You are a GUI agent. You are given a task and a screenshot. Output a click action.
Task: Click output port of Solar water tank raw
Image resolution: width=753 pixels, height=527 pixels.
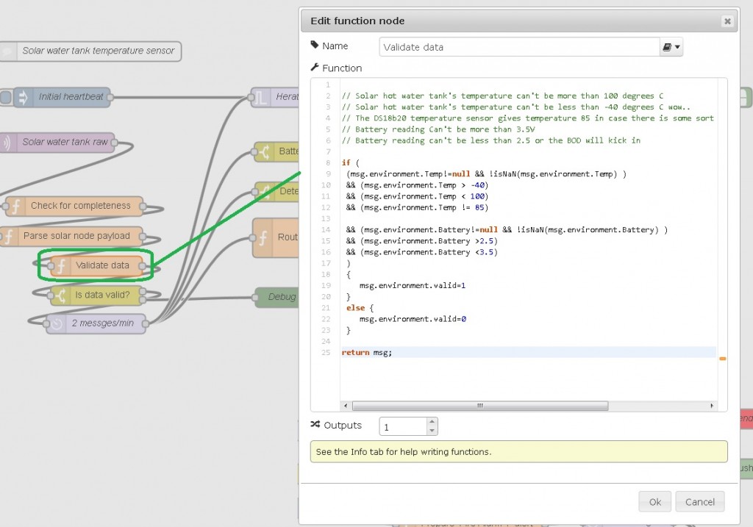(114, 142)
